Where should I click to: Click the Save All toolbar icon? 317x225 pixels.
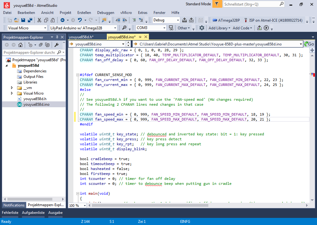[30, 20]
